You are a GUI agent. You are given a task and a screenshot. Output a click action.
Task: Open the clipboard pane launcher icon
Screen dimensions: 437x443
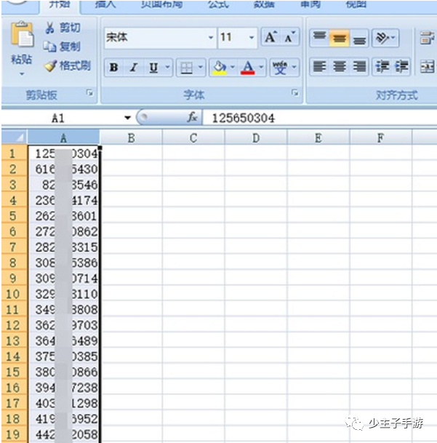coord(90,93)
